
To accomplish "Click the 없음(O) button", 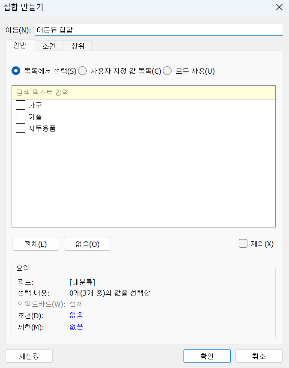I will pos(87,244).
